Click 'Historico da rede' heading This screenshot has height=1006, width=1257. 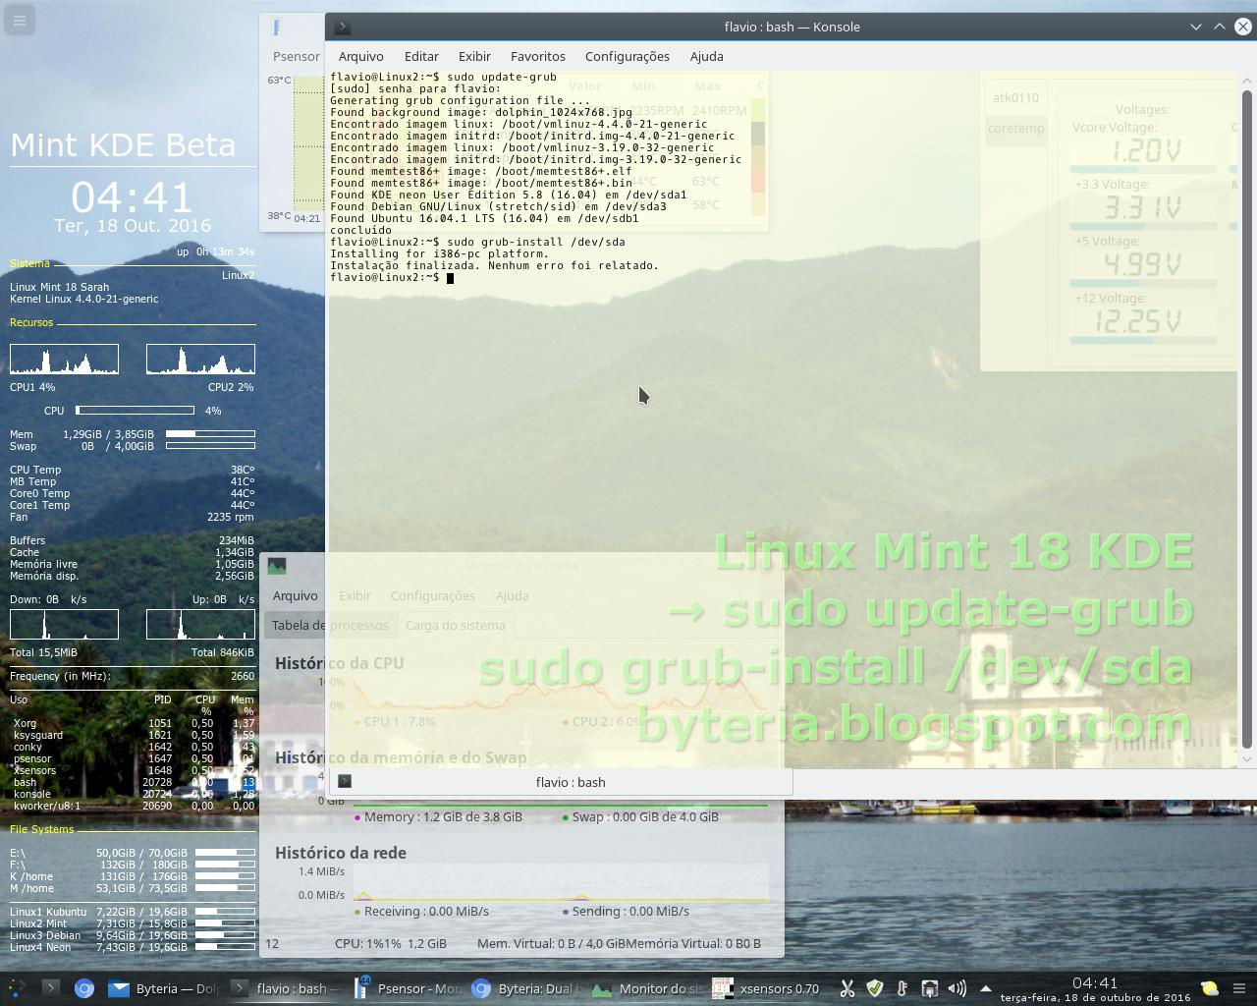point(341,853)
